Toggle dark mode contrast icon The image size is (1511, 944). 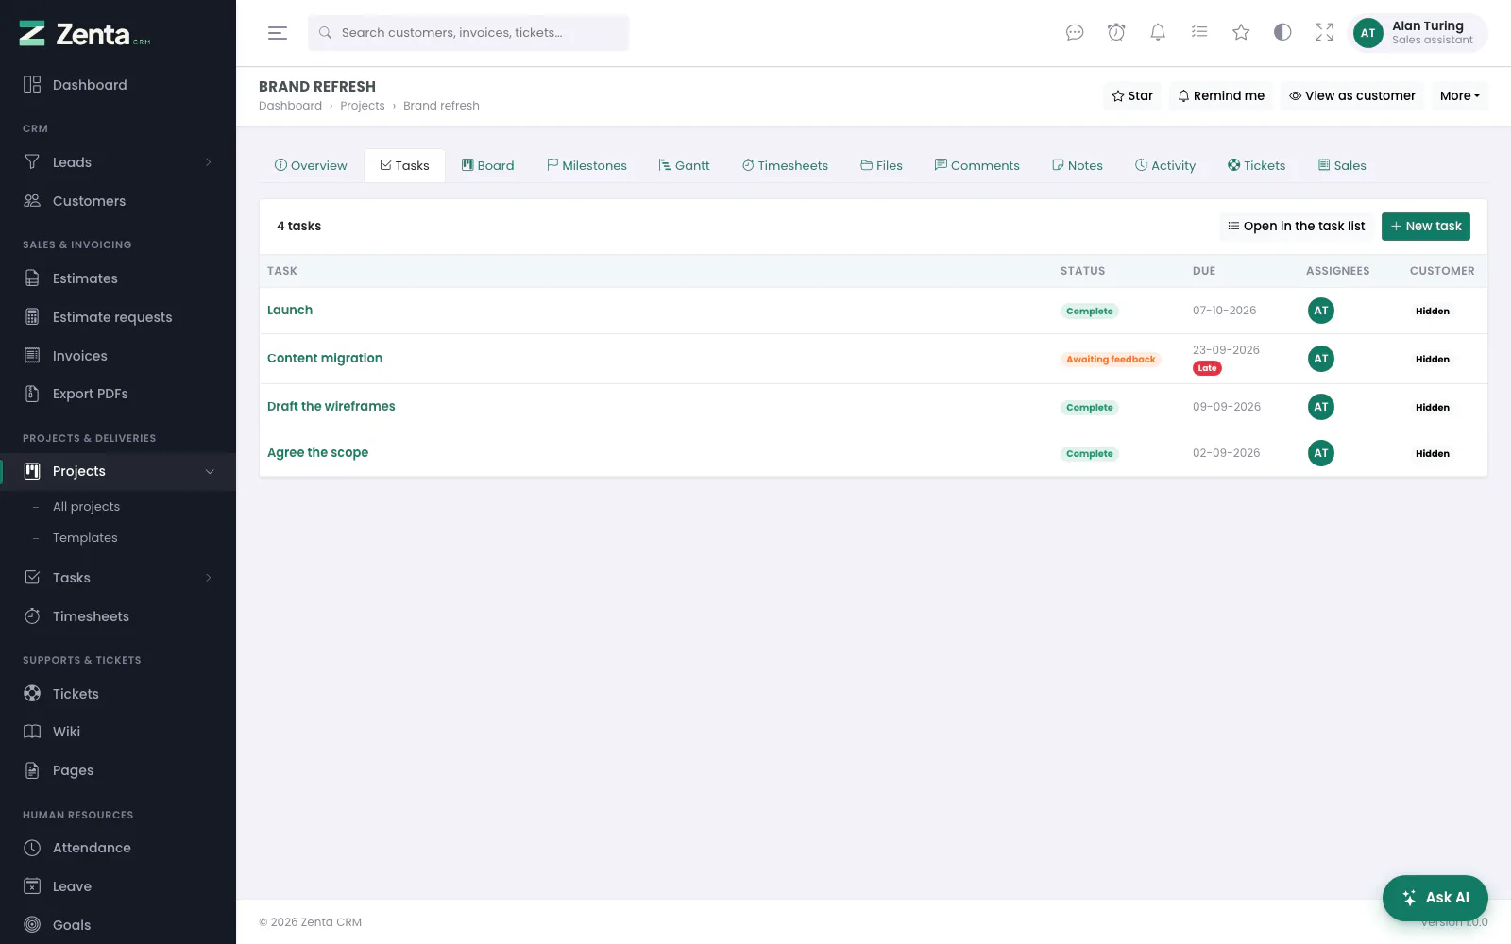[1282, 33]
